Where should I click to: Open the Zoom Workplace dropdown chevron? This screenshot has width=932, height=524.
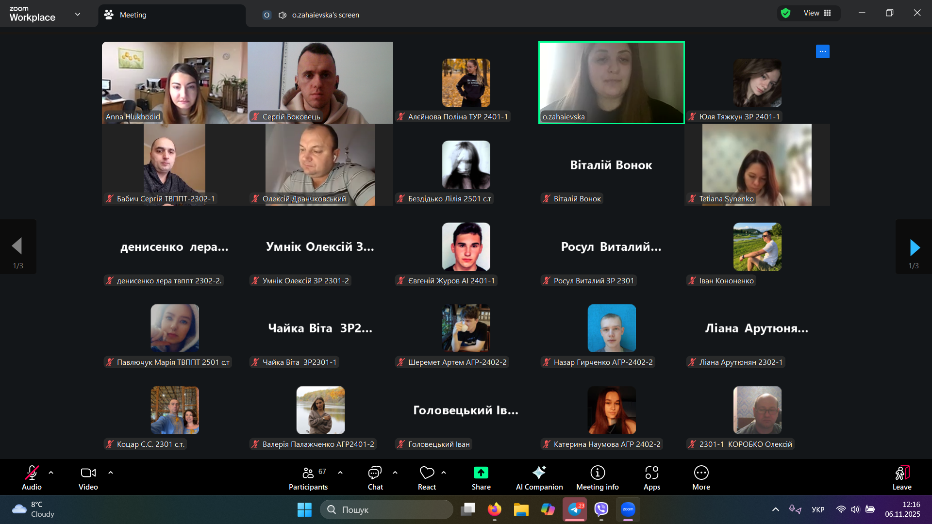[x=78, y=14]
